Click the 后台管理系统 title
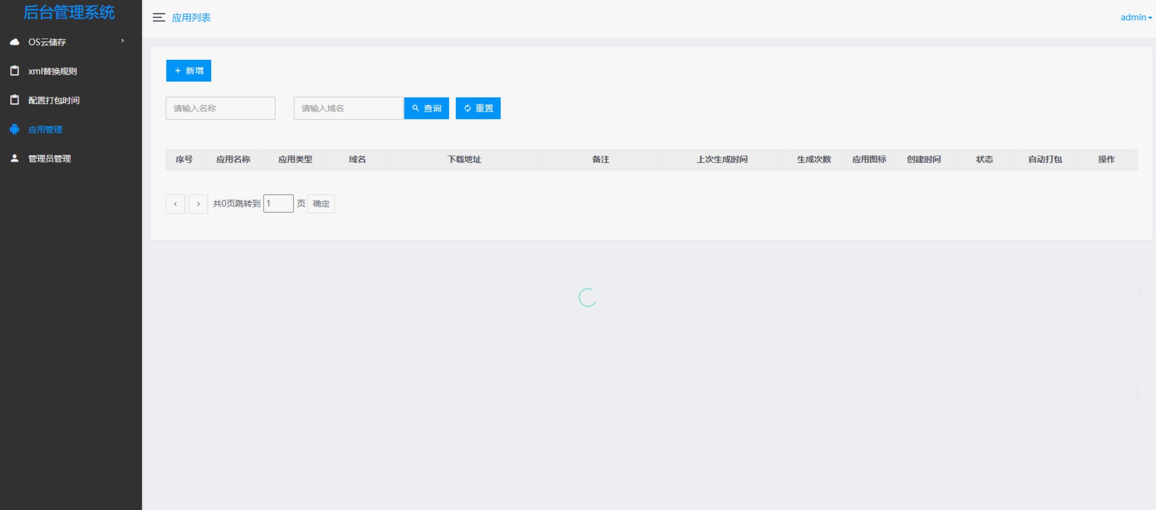Viewport: 1156px width, 510px height. (69, 12)
